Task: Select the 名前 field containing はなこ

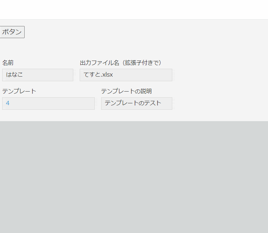Action: click(x=38, y=75)
